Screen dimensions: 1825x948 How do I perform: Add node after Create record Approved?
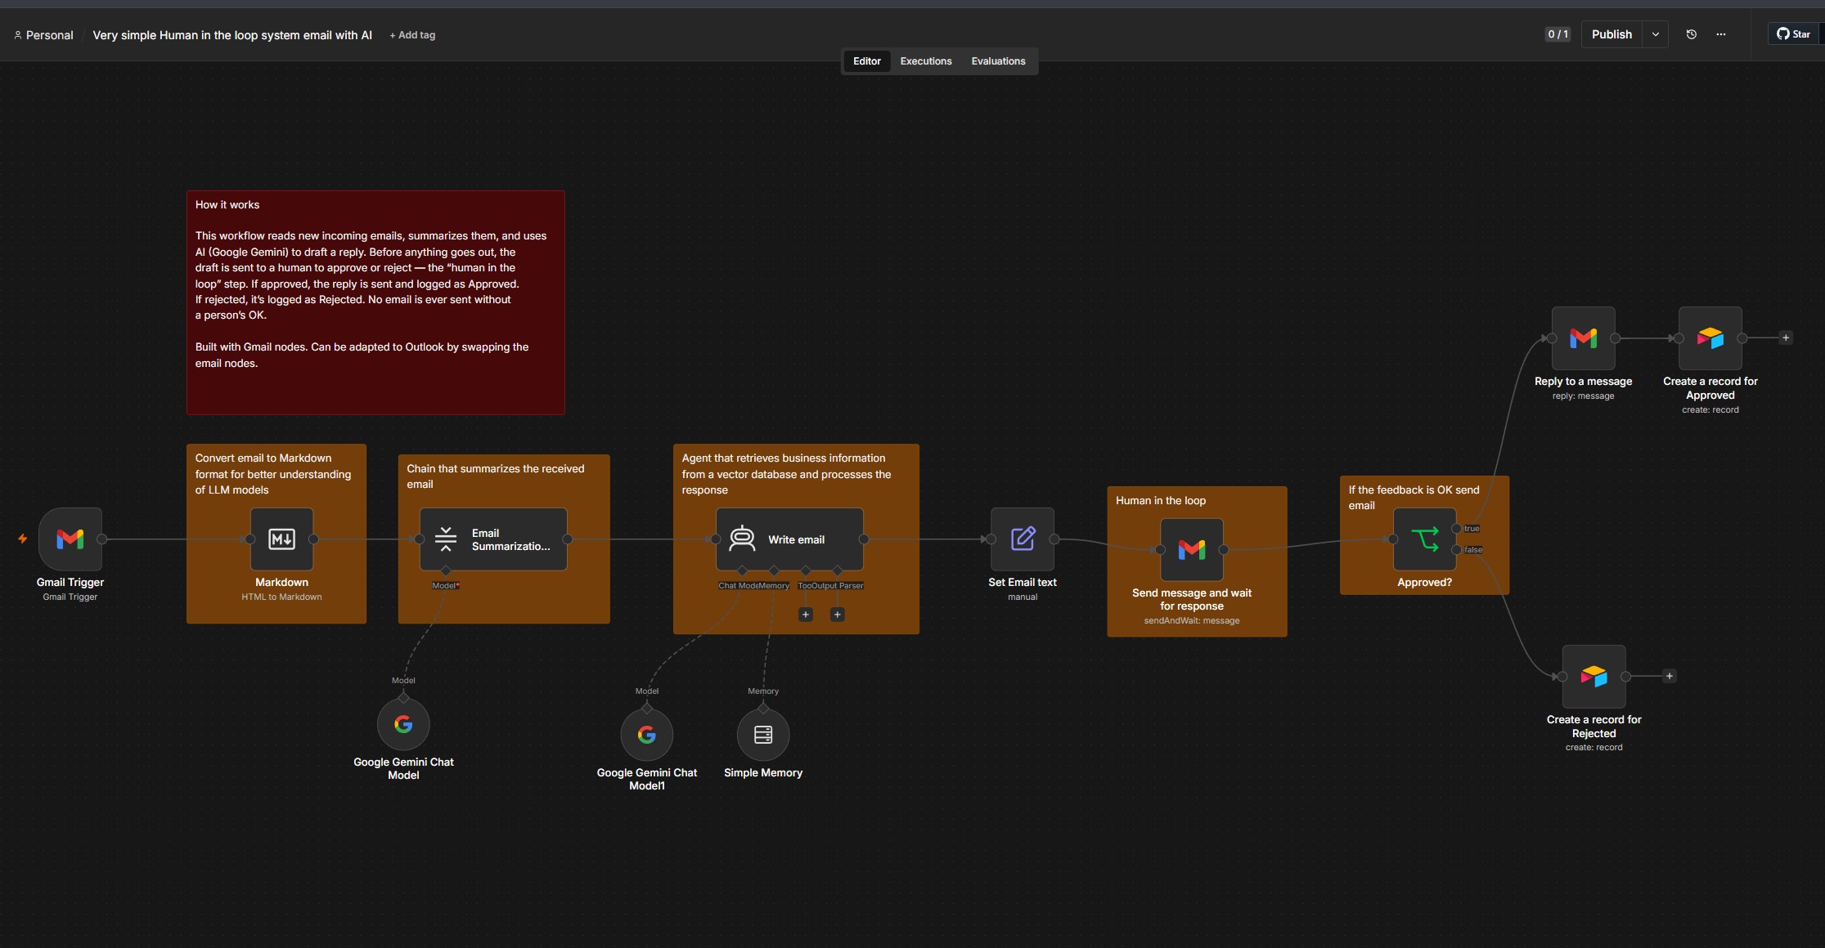pyautogui.click(x=1786, y=338)
